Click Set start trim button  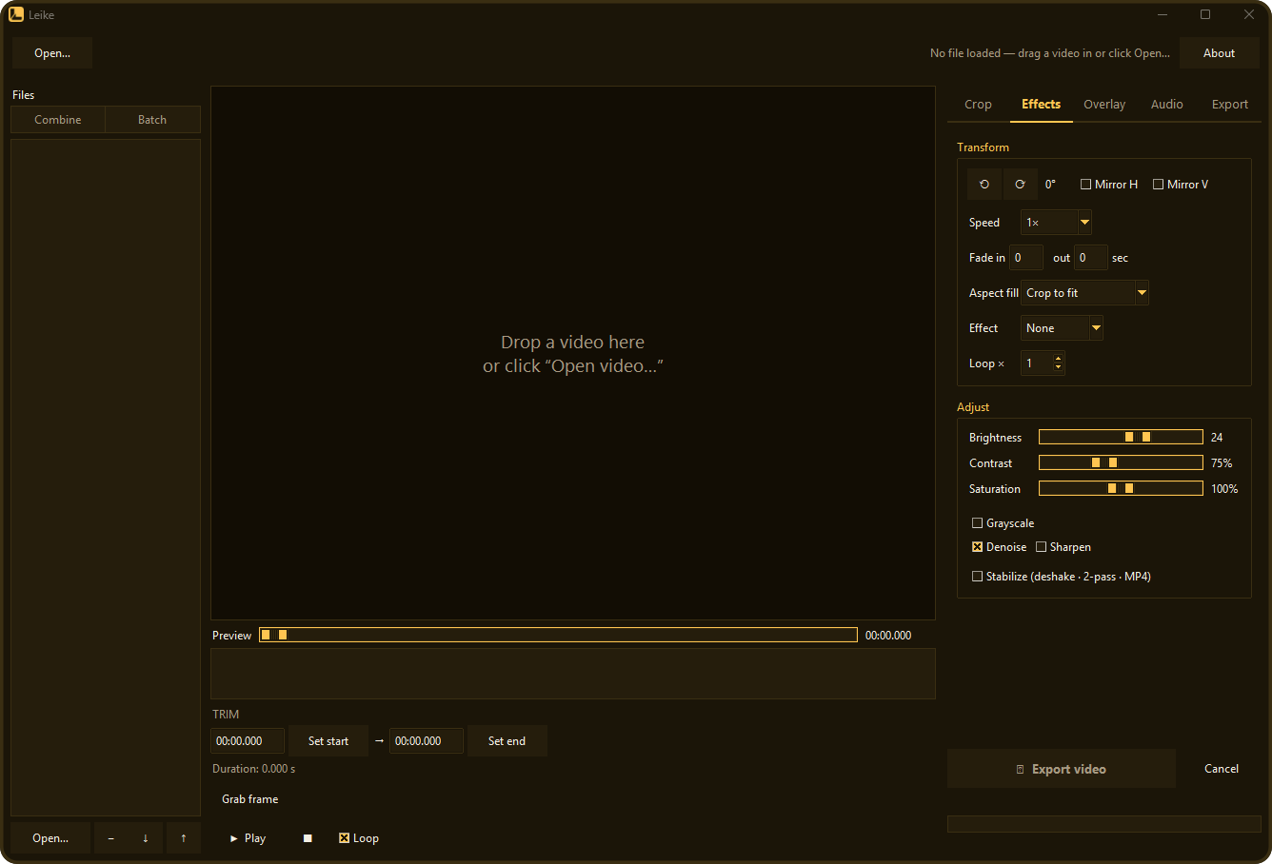[x=328, y=741]
